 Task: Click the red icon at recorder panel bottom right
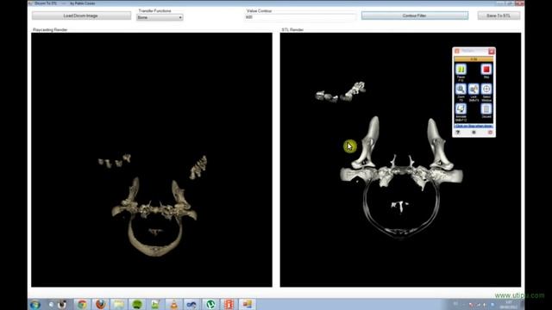[x=490, y=133]
